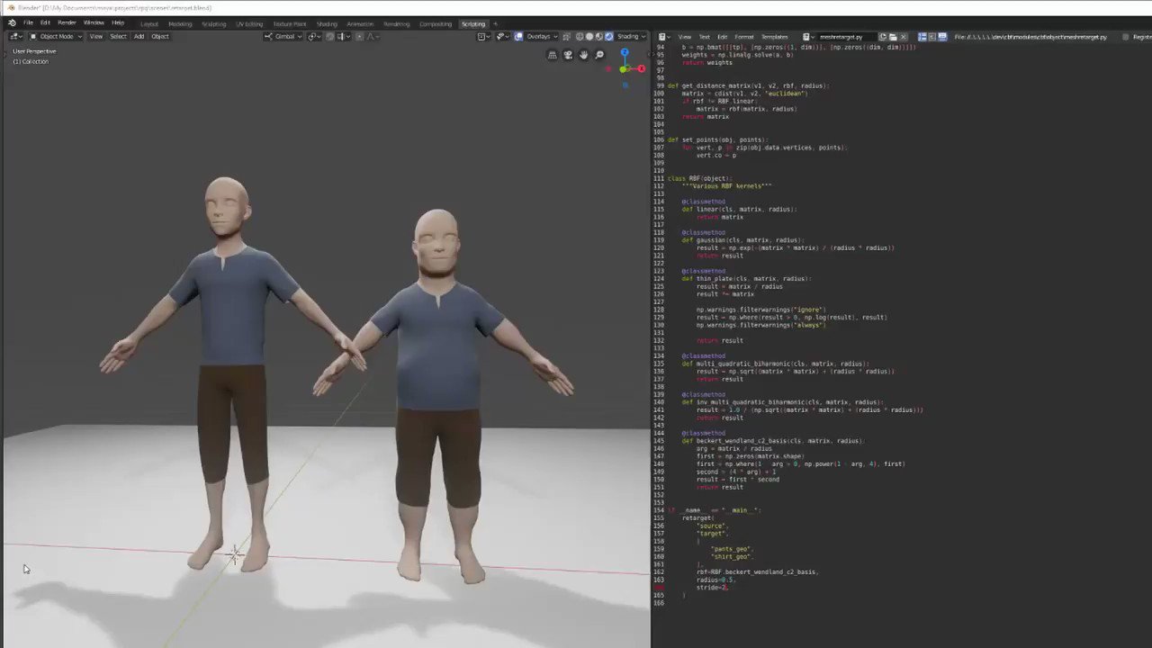The width and height of the screenshot is (1152, 648).
Task: Toggle the camera view gizmo icon
Action: (x=568, y=55)
